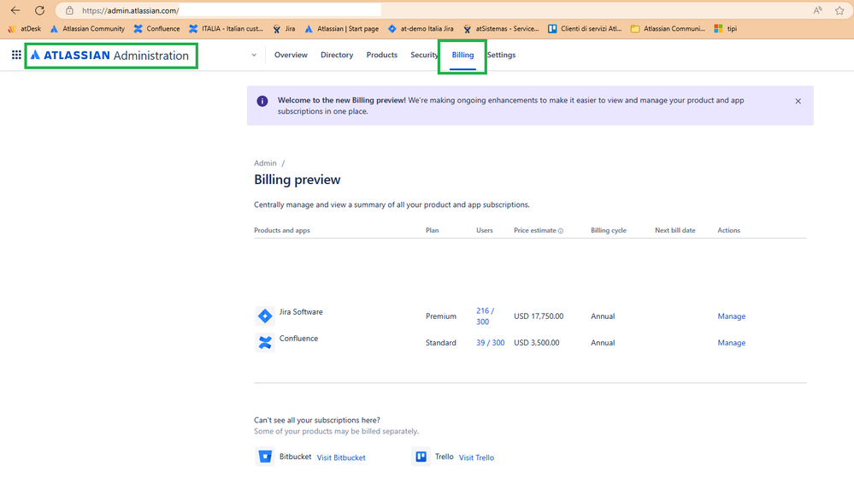Click the Bitbucket logo icon

[265, 457]
